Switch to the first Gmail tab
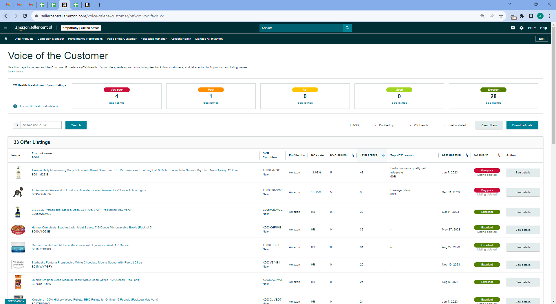Viewport: 556px width, 304px height. click(8, 5)
